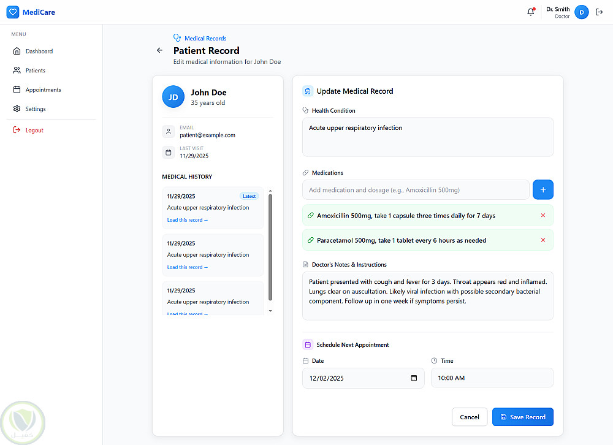This screenshot has width=613, height=445.
Task: Open the Medical Records breadcrumb link
Action: (205, 39)
